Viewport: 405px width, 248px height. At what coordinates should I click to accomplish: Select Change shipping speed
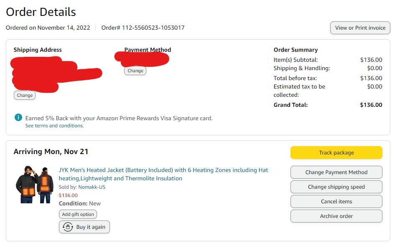click(336, 187)
